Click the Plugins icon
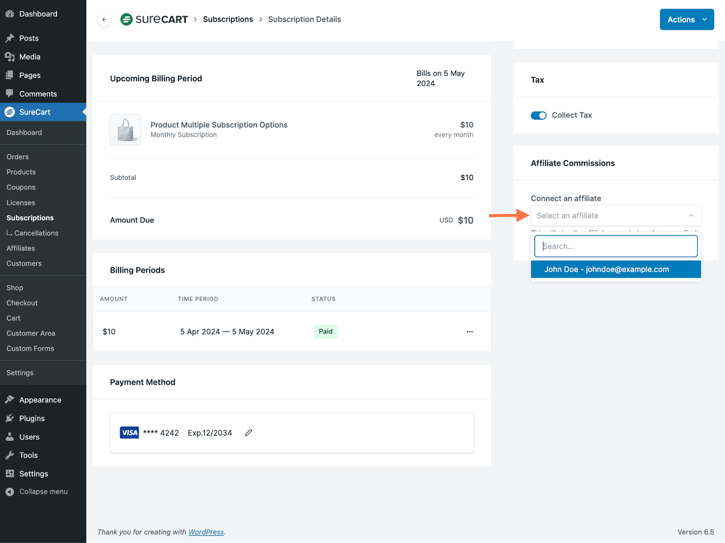The image size is (725, 543). [10, 418]
